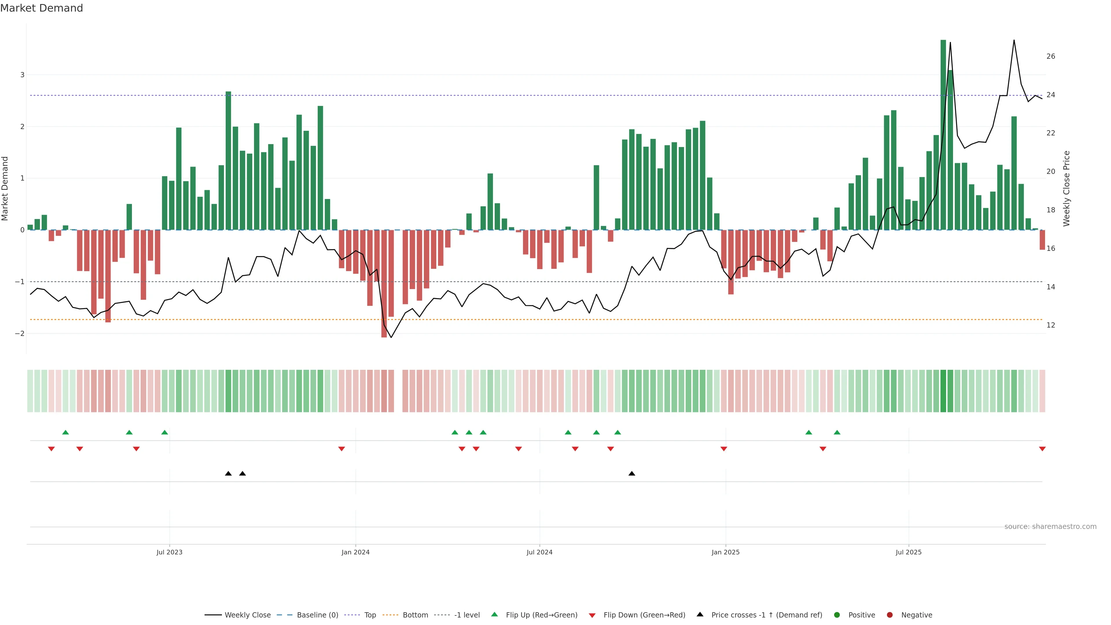Screen dimensions: 1111x625
Task: Toggle the -1 level legend entry
Action: pos(467,615)
